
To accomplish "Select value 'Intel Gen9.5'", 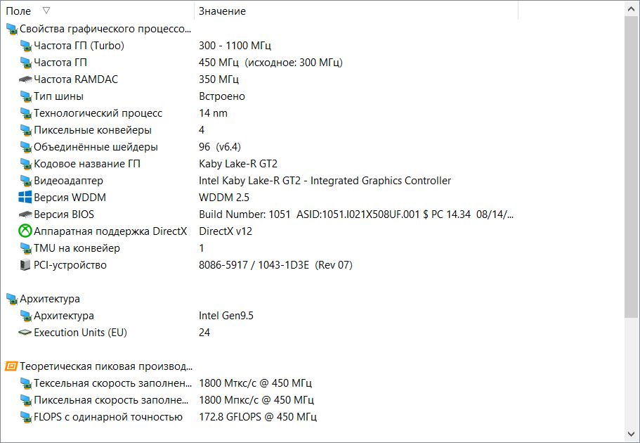I will [226, 316].
